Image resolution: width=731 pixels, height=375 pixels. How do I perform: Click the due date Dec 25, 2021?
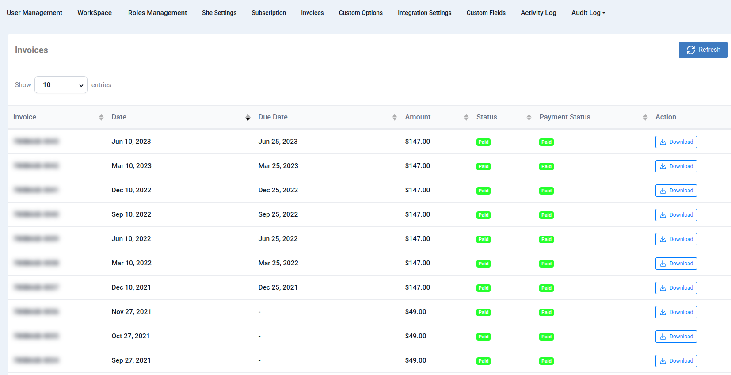pyautogui.click(x=278, y=287)
